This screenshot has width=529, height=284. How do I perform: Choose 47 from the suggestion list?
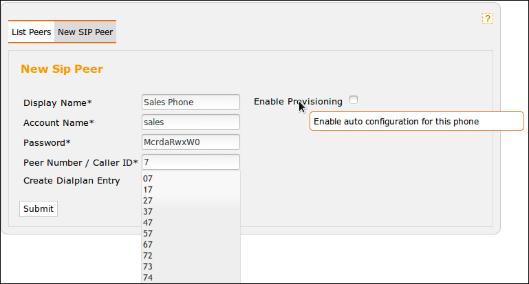[149, 223]
